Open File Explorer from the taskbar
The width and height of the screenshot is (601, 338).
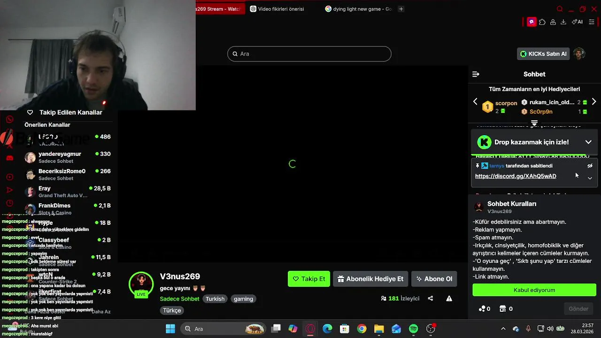coord(379,329)
